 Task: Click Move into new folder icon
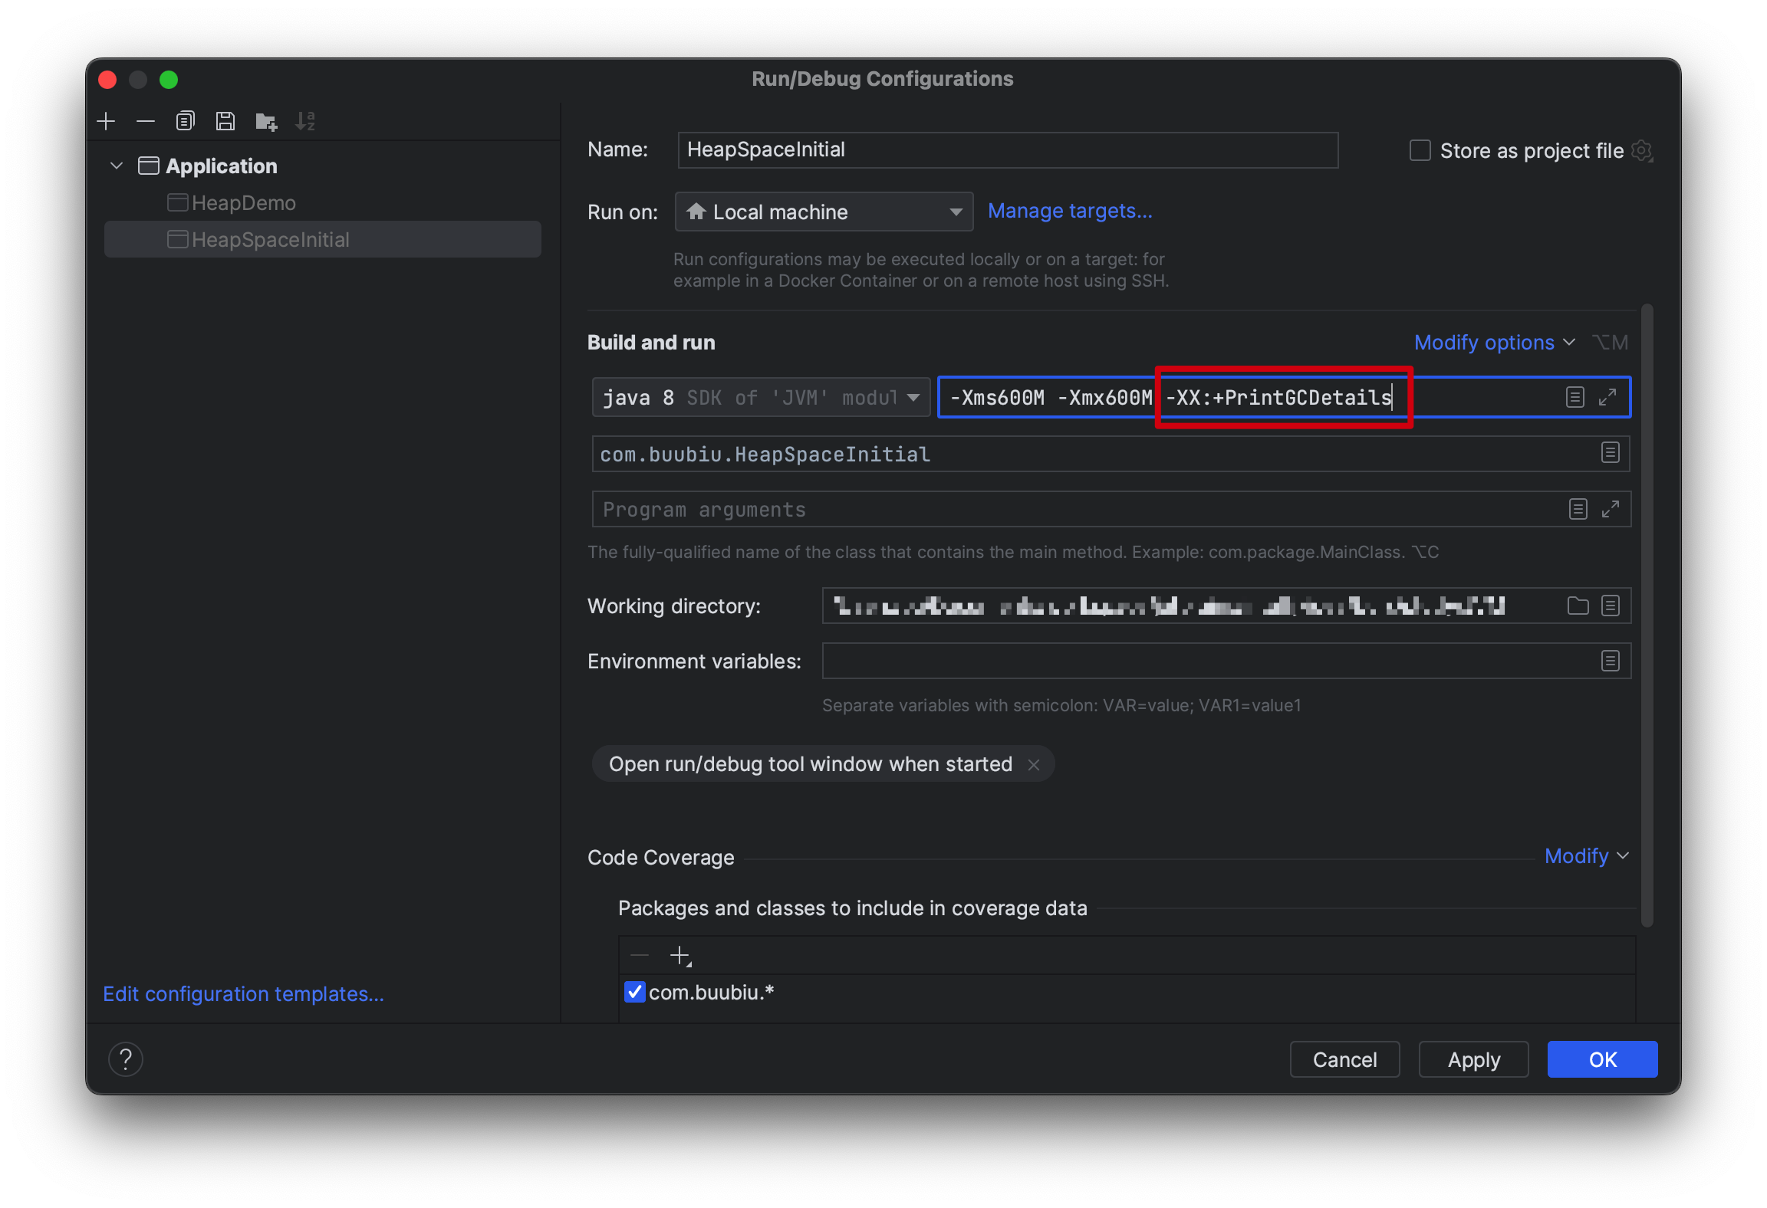[x=265, y=121]
